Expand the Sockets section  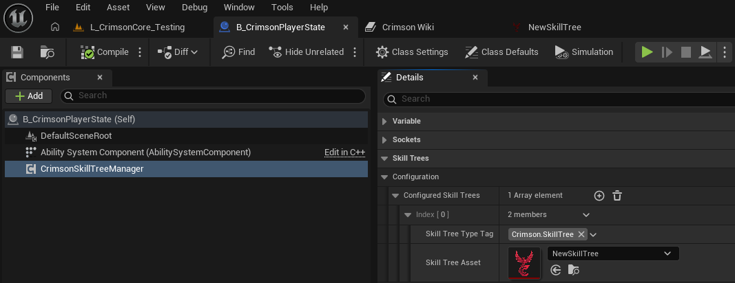[x=384, y=140]
